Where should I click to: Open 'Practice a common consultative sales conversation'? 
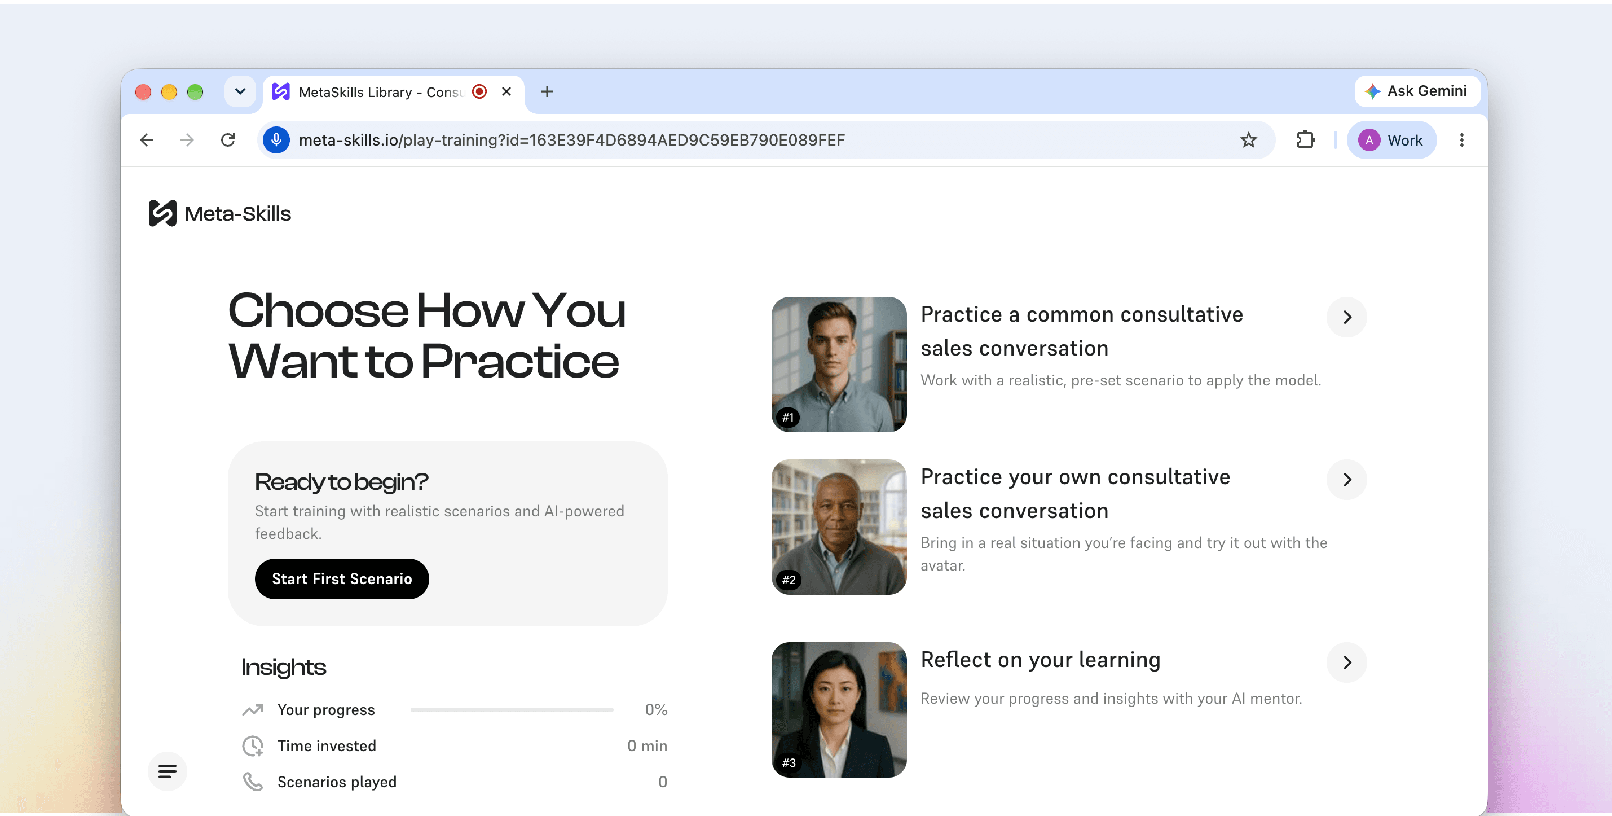click(x=1081, y=331)
